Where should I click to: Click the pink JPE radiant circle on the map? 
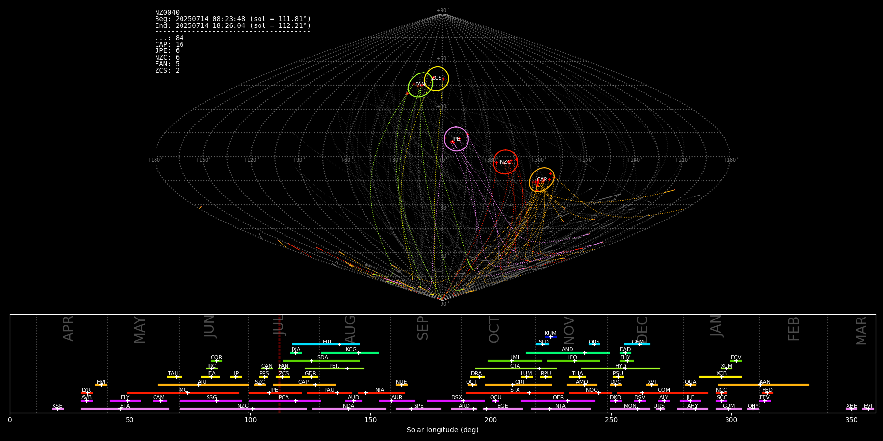456,139
